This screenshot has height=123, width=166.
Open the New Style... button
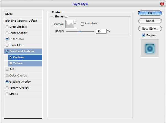click(150, 29)
